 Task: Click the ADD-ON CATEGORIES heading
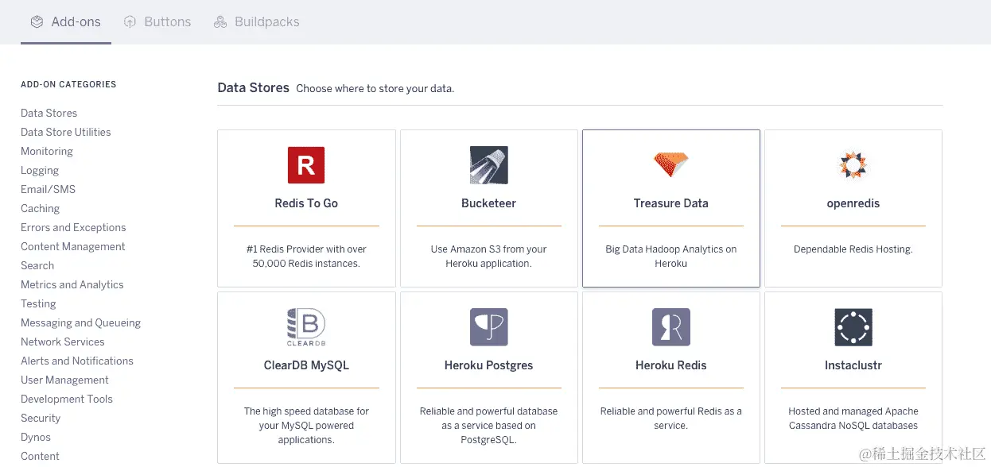point(68,84)
